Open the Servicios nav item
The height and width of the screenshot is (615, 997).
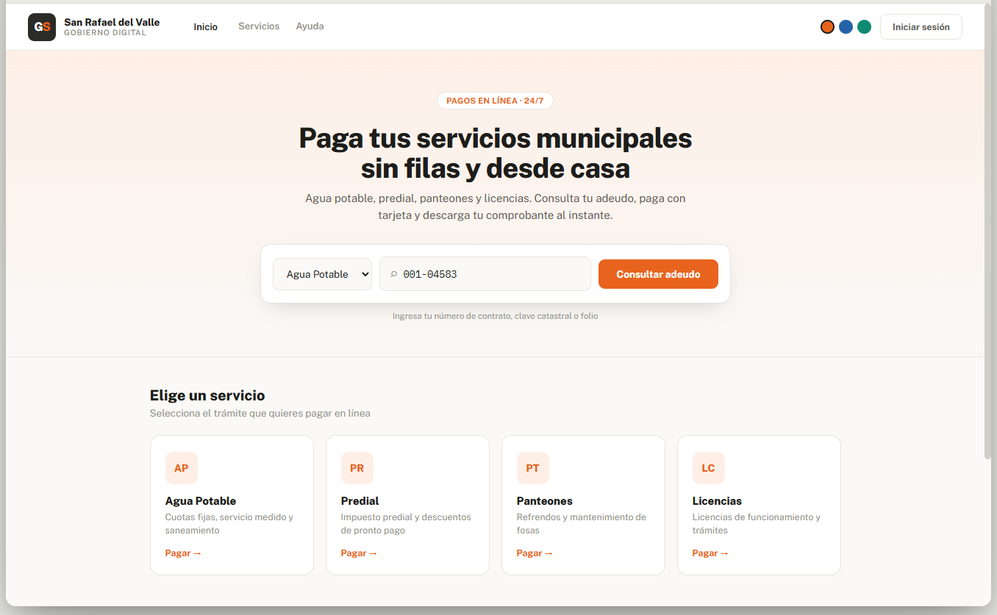[259, 26]
